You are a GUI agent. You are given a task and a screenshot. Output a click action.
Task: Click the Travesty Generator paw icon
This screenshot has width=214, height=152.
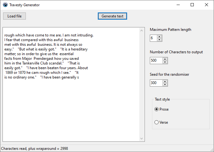[5, 5]
